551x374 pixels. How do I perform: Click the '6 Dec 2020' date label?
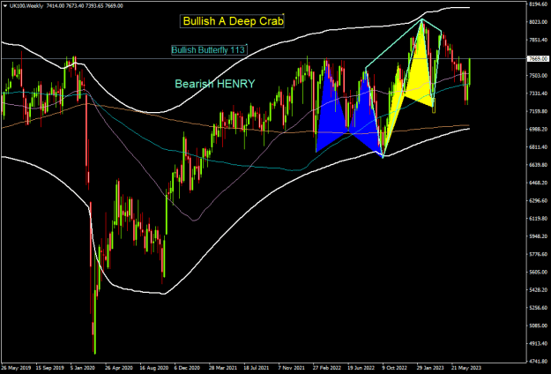coord(188,368)
